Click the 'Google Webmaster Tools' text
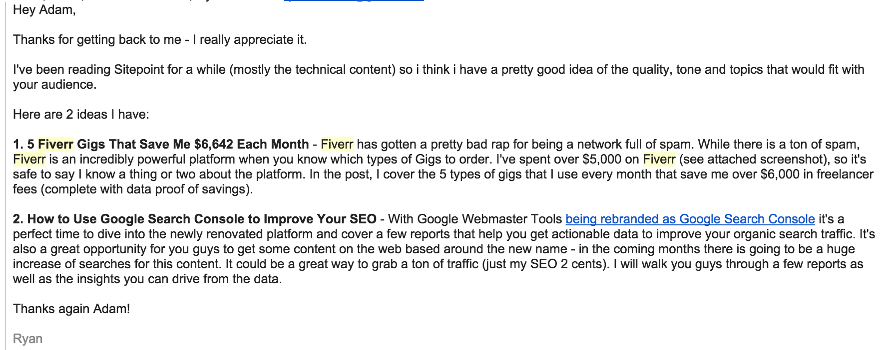 pyautogui.click(x=489, y=219)
